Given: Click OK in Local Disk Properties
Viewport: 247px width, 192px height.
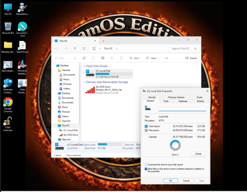Looking at the screenshot, I should coord(170,181).
